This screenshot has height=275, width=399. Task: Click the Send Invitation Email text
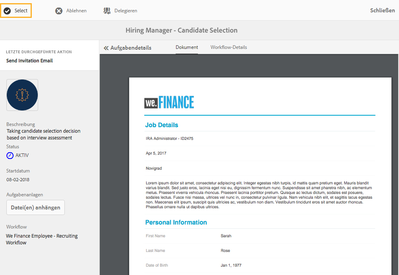click(29, 61)
